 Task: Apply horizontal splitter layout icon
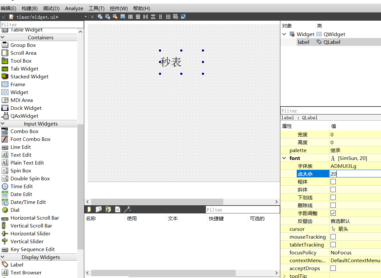click(146, 17)
